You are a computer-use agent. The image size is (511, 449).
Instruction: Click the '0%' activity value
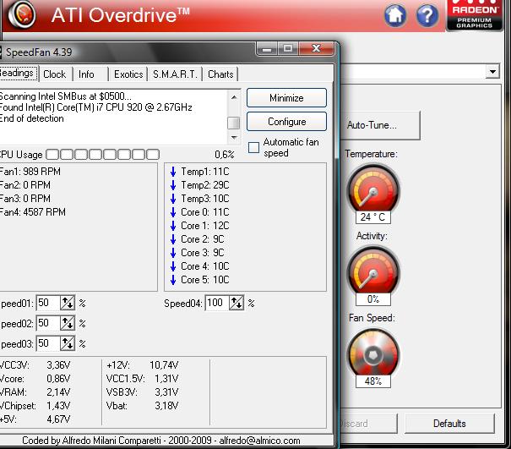pyautogui.click(x=372, y=299)
